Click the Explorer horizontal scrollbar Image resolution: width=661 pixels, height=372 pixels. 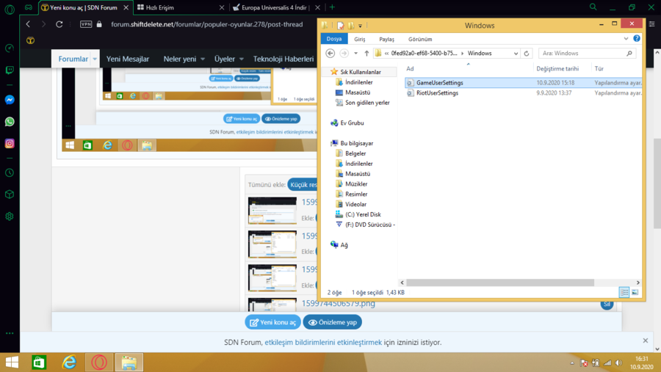(499, 282)
